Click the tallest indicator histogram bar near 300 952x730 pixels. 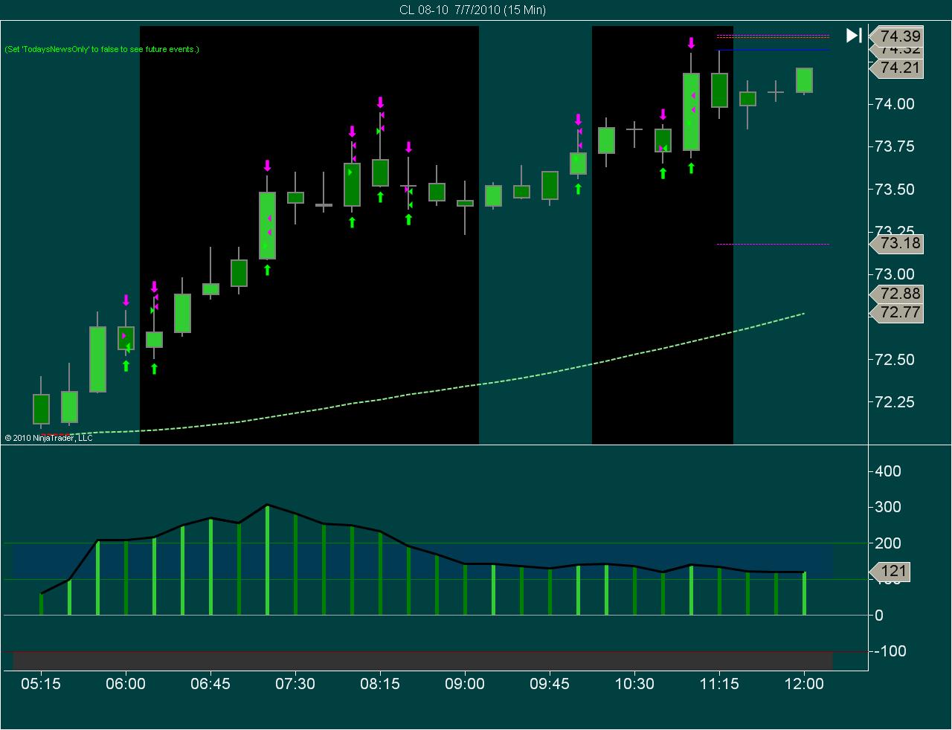(x=267, y=560)
